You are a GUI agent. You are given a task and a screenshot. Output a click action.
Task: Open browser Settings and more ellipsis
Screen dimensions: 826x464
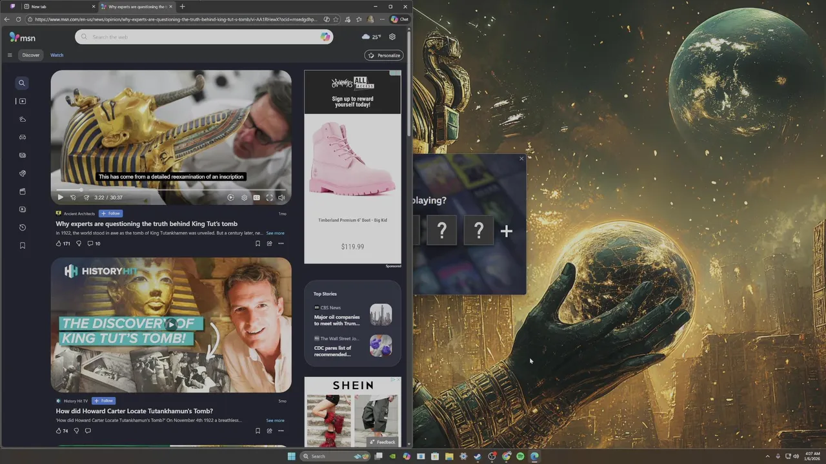381,19
